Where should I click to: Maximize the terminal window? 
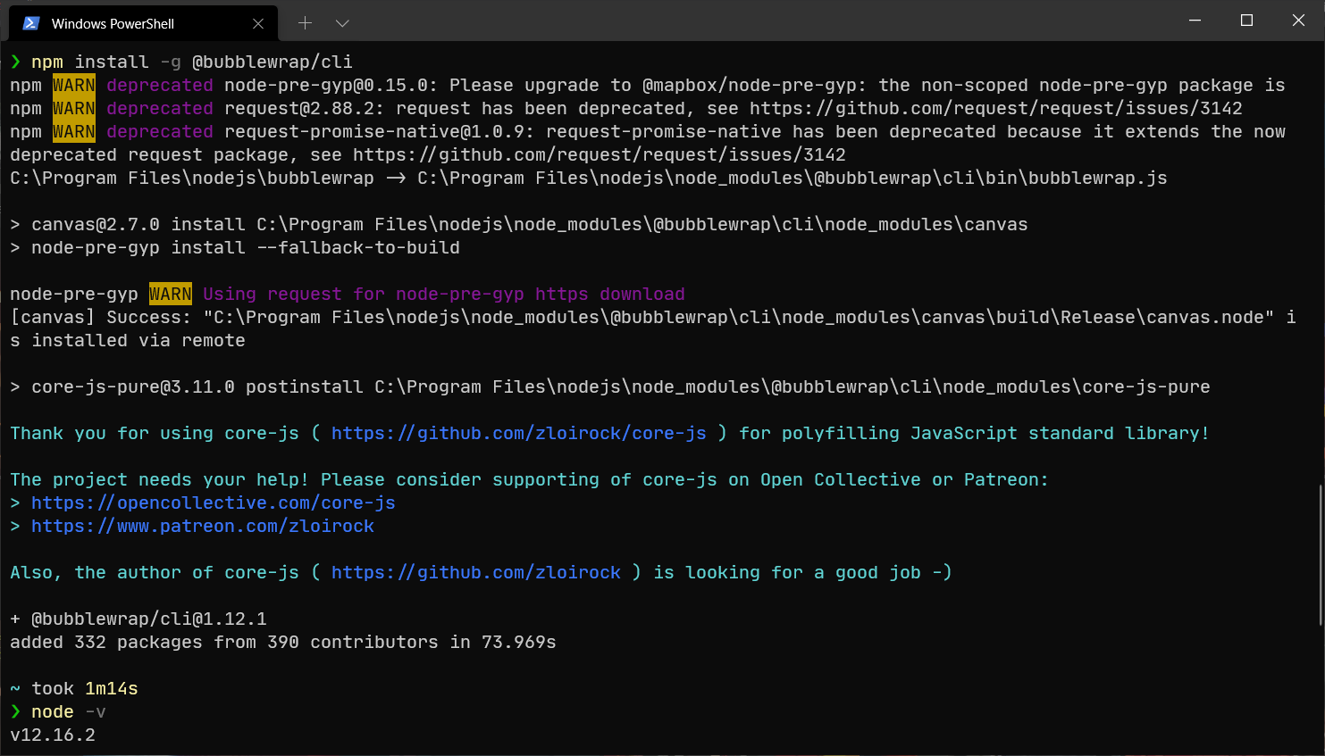(x=1246, y=20)
